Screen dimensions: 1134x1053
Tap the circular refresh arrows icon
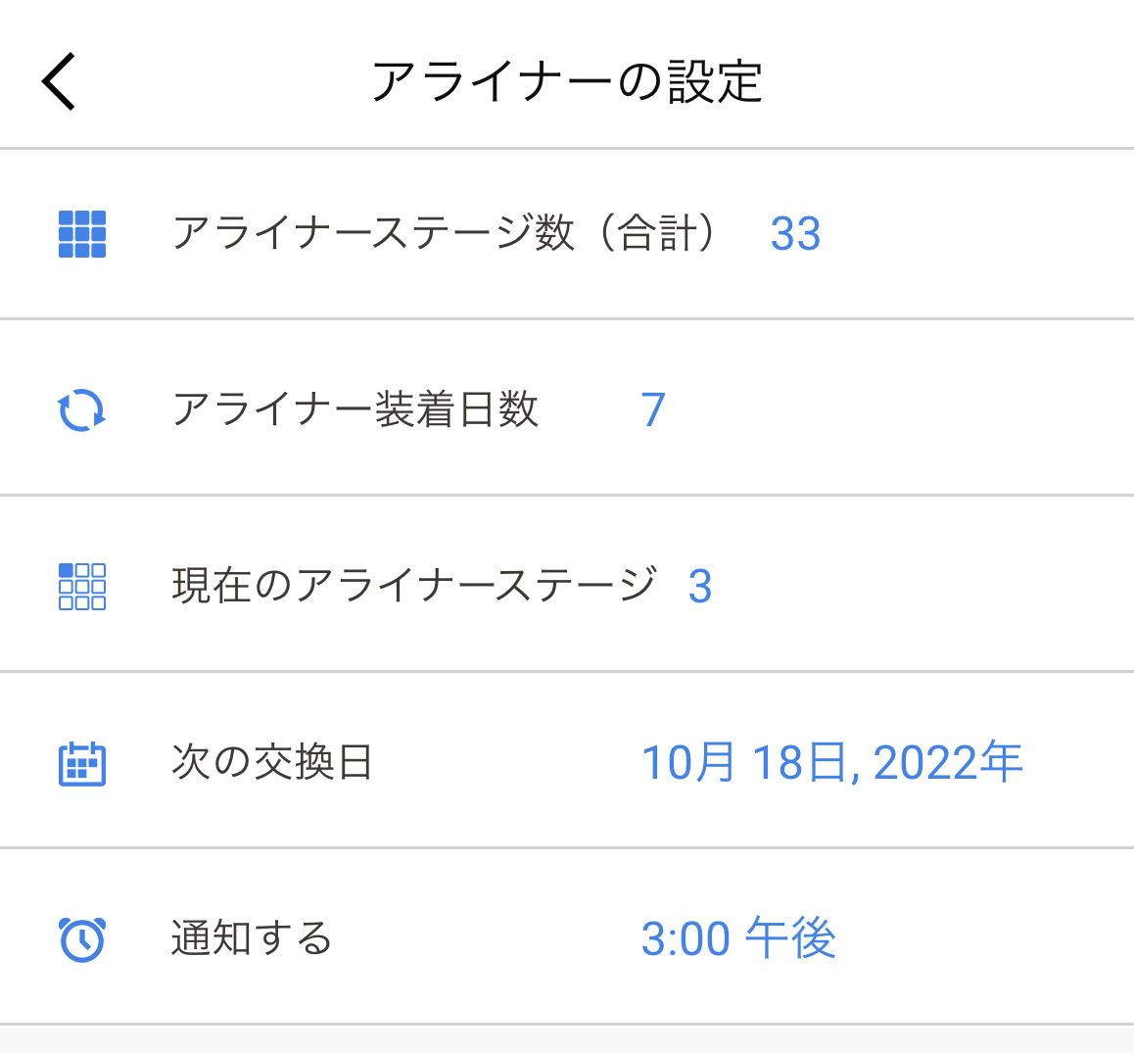(81, 410)
